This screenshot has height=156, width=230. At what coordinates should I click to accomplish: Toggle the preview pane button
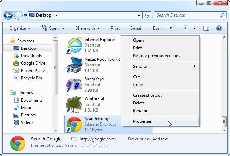(x=206, y=28)
